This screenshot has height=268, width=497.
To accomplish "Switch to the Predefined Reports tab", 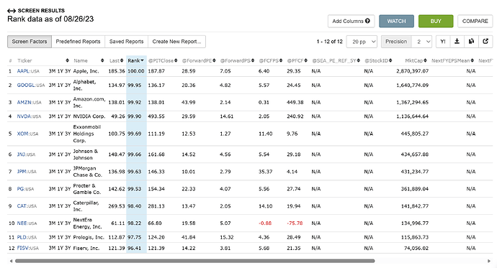I will pyautogui.click(x=78, y=42).
